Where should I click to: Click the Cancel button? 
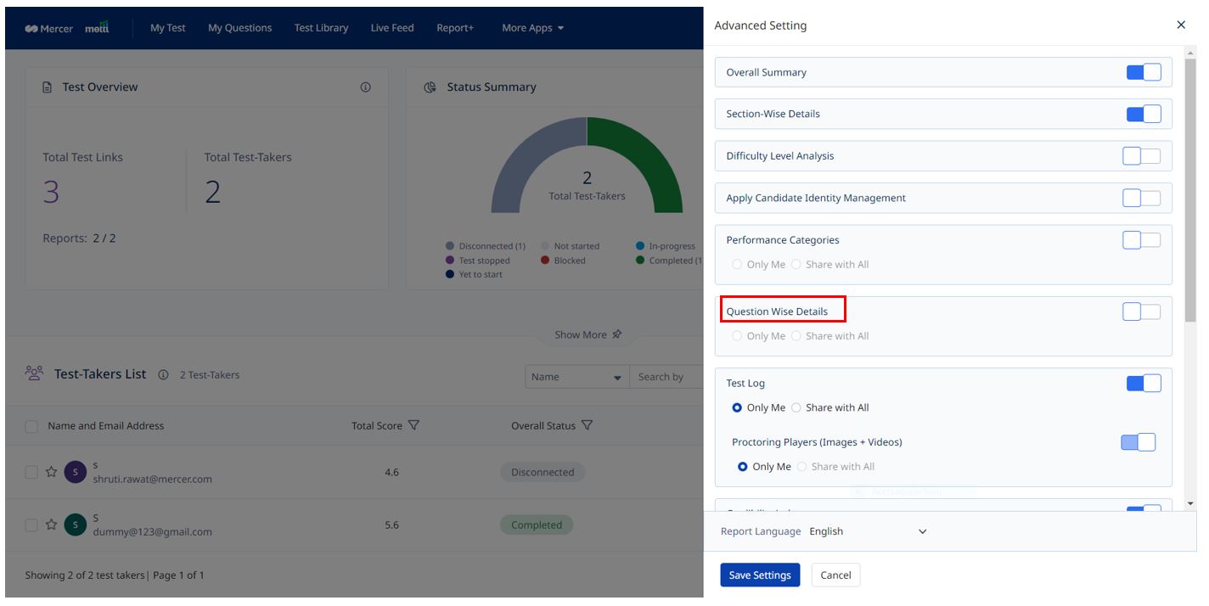click(835, 575)
